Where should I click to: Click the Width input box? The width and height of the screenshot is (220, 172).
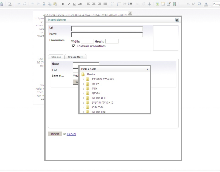[x=87, y=41]
